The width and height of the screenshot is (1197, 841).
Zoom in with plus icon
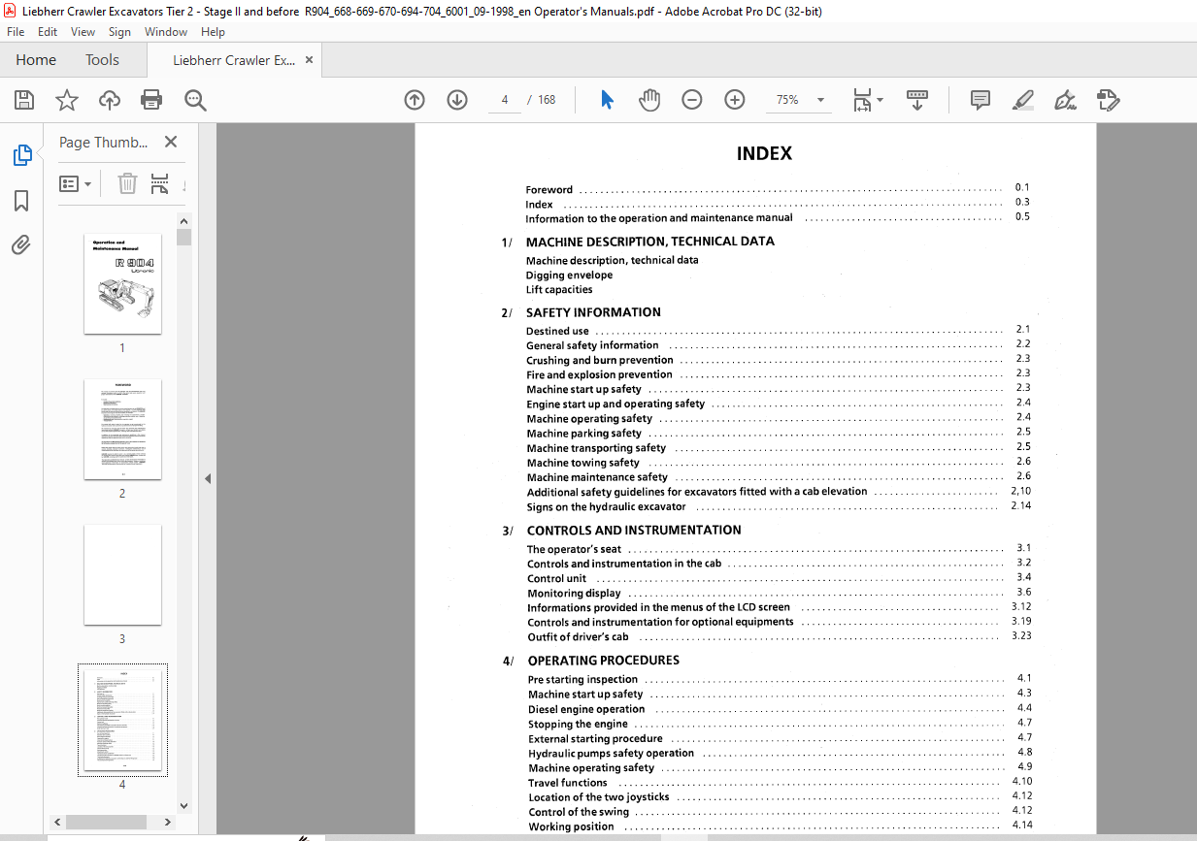point(735,99)
